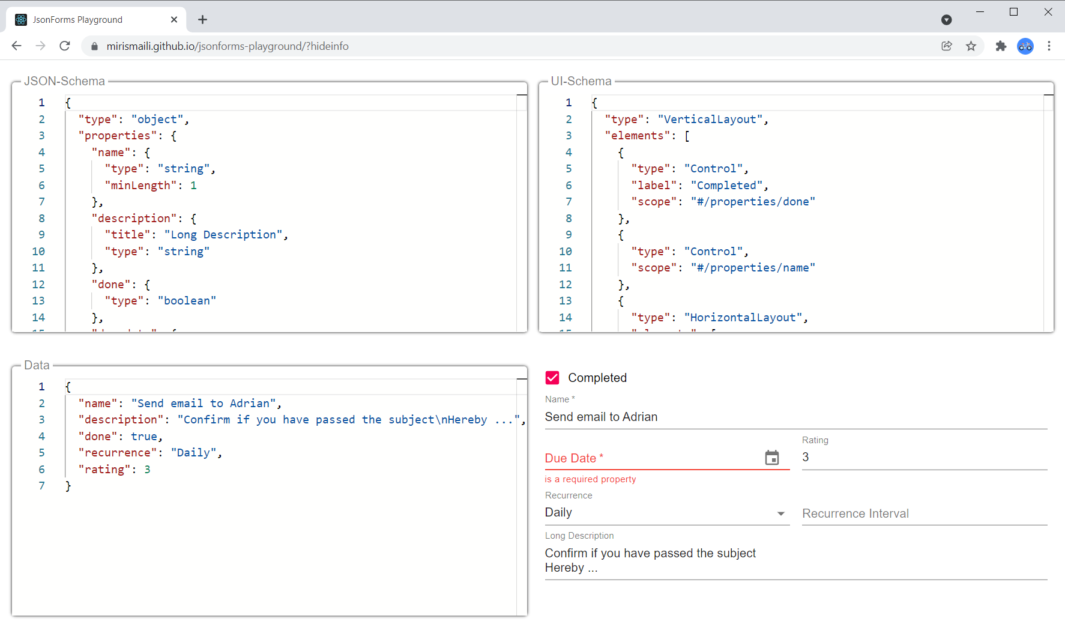Click "elements": [ line in UI-Schema
Image resolution: width=1065 pixels, height=639 pixels.
[648, 136]
